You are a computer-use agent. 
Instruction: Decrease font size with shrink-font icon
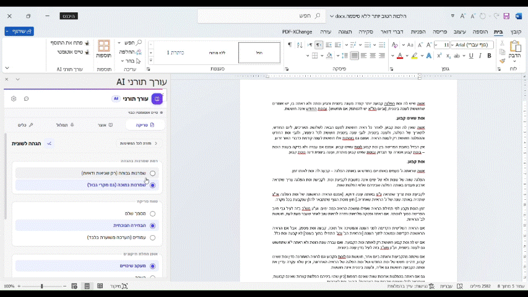pyautogui.click(x=420, y=45)
